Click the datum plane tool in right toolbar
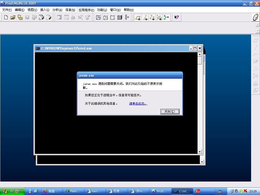Viewport: 260px width, 195px height. [x=256, y=40]
